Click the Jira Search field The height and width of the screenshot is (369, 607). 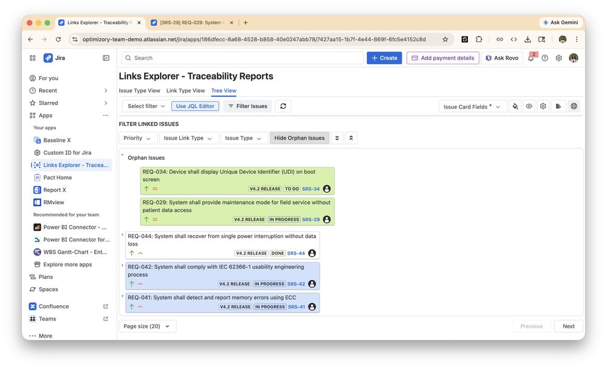(x=242, y=58)
